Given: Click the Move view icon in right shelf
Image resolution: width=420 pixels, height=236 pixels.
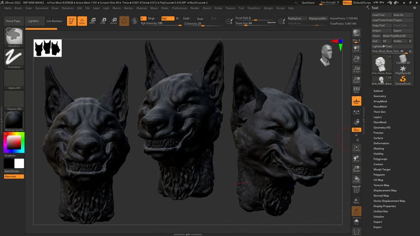Looking at the screenshot, I should [356, 158].
